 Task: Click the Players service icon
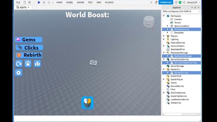[x=168, y=36]
